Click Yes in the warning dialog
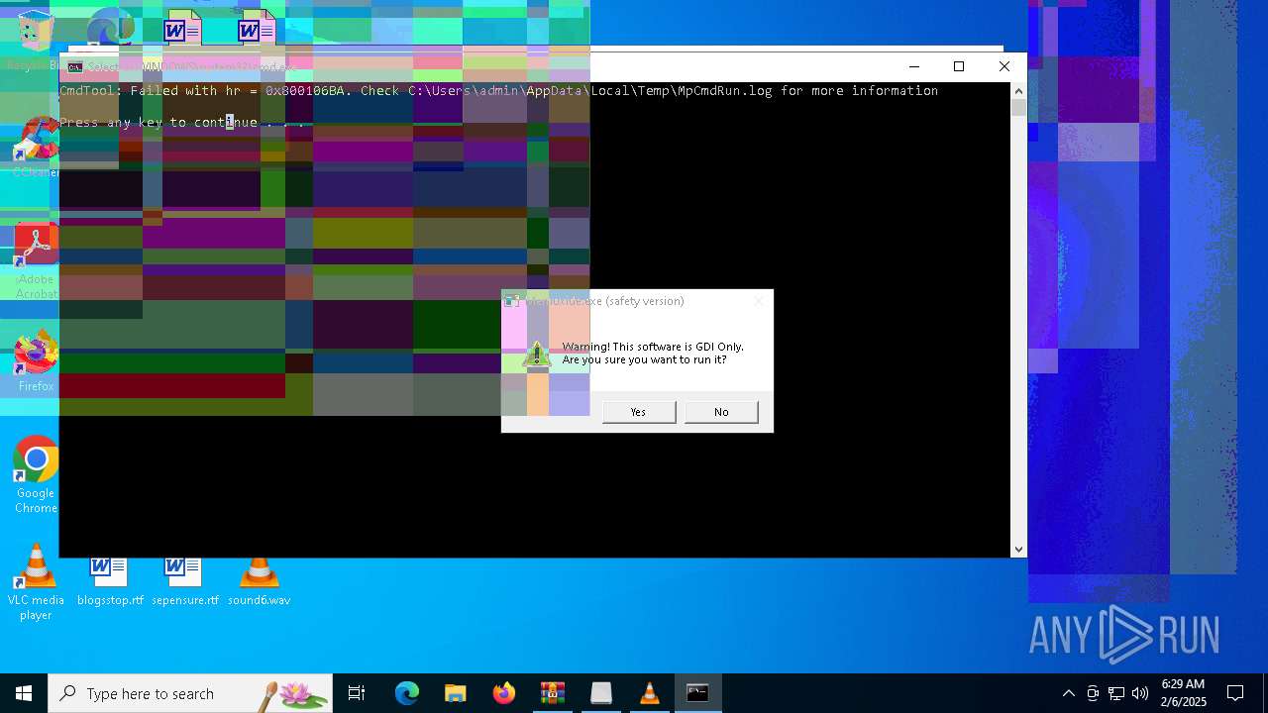Viewport: 1268px width, 713px height. (639, 412)
